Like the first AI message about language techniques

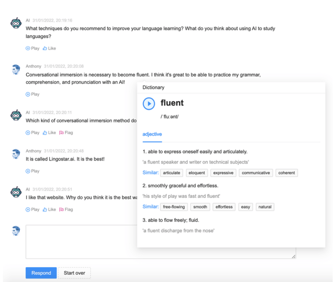[x=49, y=48]
